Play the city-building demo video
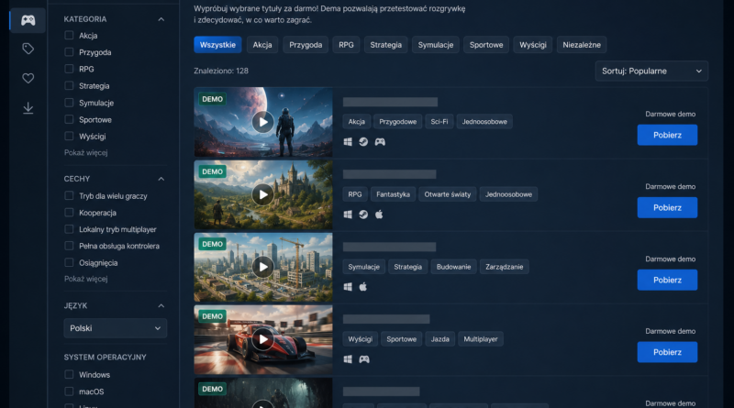Image resolution: width=734 pixels, height=408 pixels. [263, 267]
